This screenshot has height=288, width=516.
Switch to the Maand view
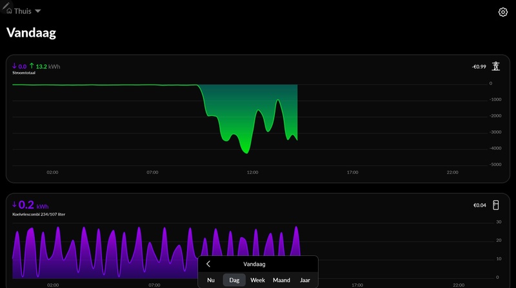pyautogui.click(x=281, y=280)
